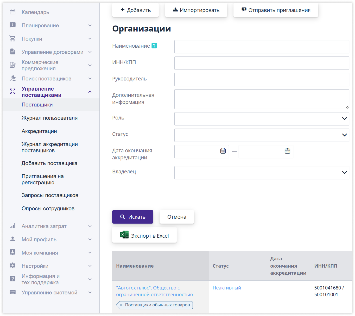Collapse the Управление поставщиками section
The image size is (355, 316).
[90, 92]
